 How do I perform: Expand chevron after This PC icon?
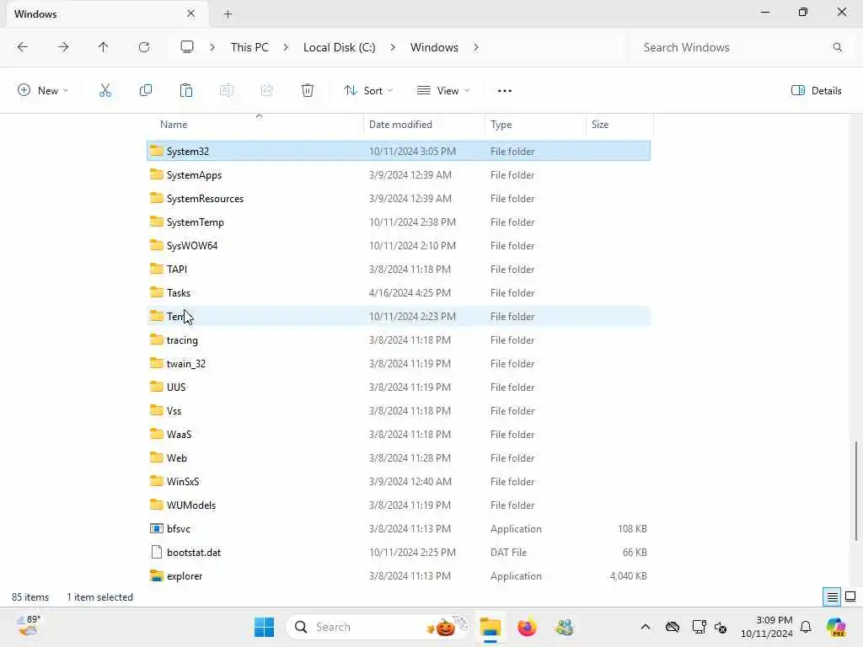click(212, 47)
